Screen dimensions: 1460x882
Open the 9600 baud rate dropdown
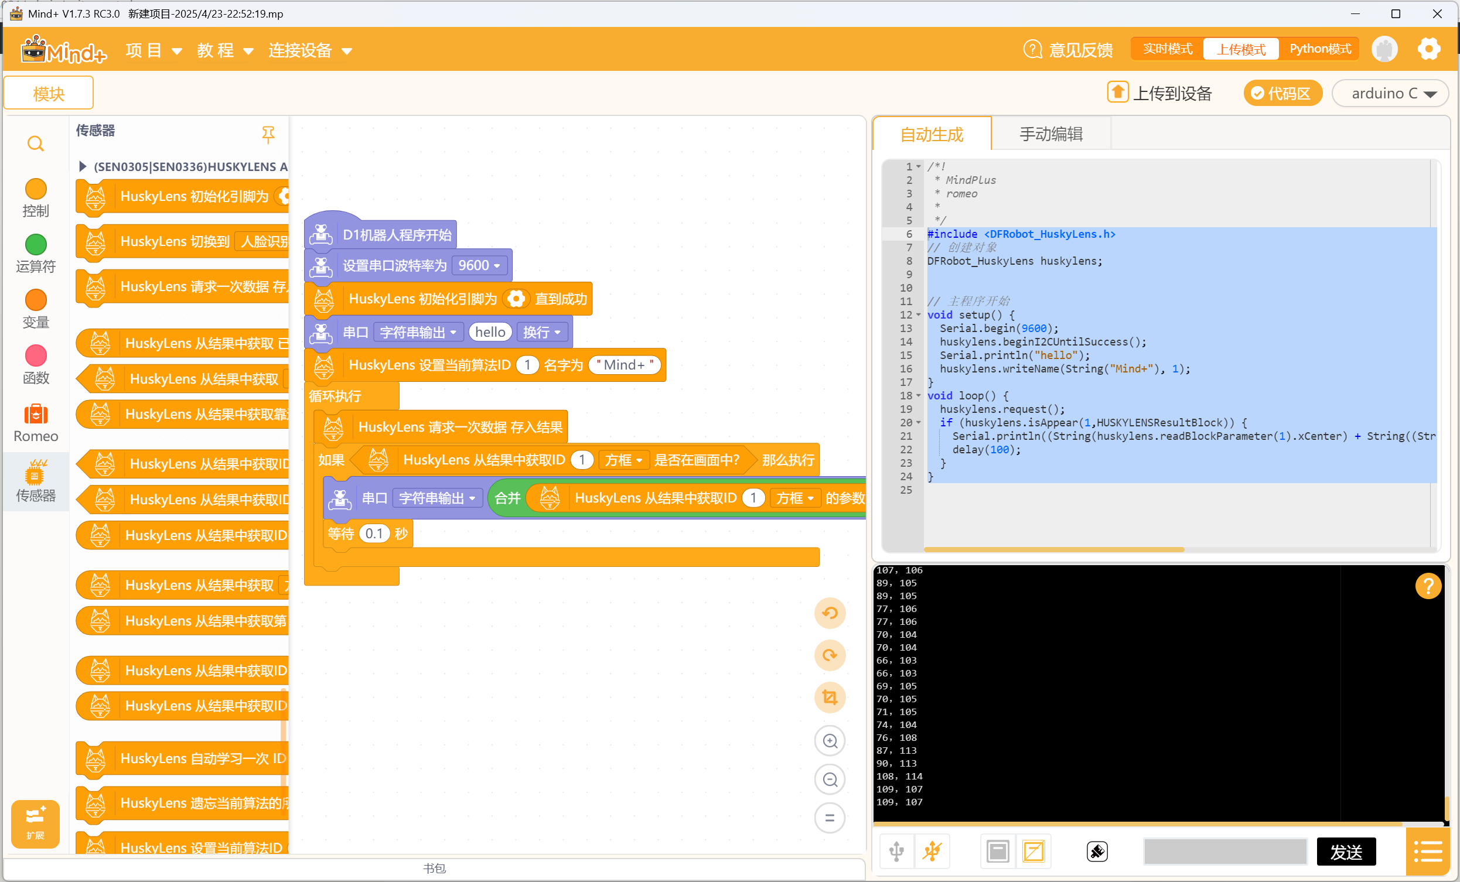point(479,265)
